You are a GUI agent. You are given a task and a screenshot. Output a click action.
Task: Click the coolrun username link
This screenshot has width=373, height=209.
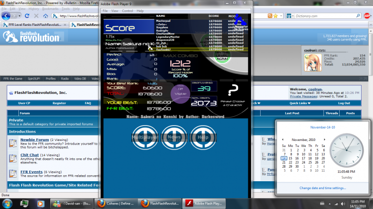(315, 89)
